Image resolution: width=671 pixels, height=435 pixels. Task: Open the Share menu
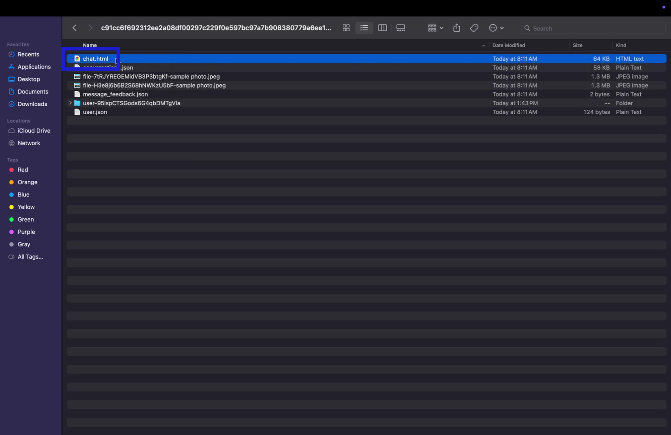457,27
